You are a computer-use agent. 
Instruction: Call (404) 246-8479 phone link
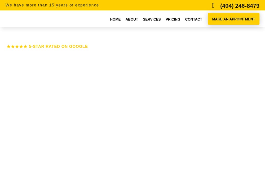click(x=240, y=6)
